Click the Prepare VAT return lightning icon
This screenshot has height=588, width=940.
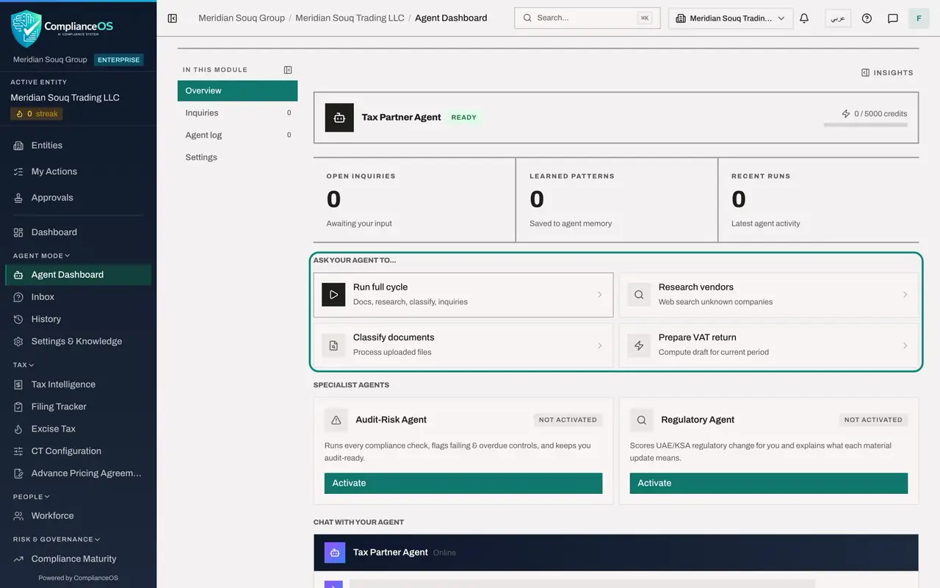click(x=639, y=345)
